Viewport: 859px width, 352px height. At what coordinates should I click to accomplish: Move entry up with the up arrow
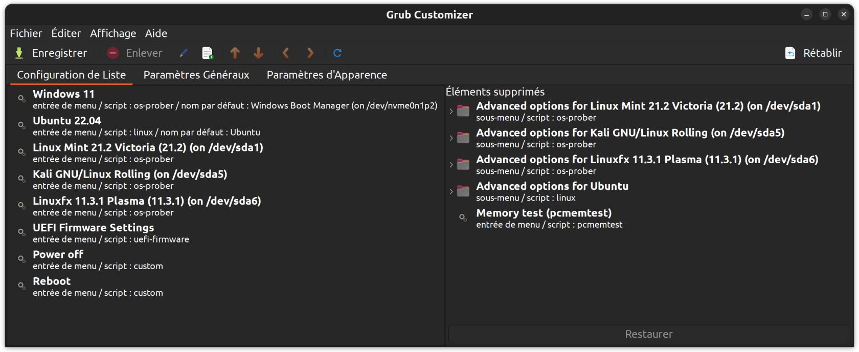(235, 53)
